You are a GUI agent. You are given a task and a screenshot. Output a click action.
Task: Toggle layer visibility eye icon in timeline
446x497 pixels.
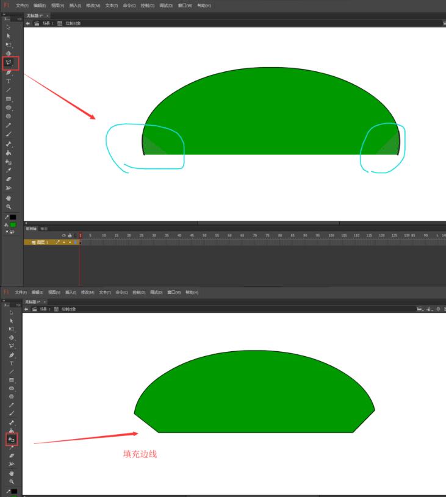coord(64,235)
